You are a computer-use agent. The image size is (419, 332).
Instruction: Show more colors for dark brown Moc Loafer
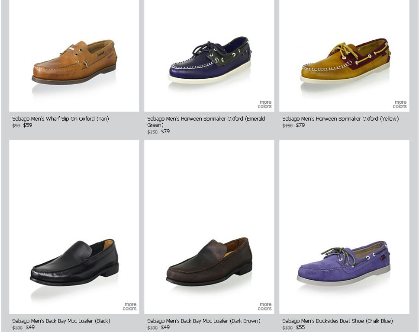[264, 306]
